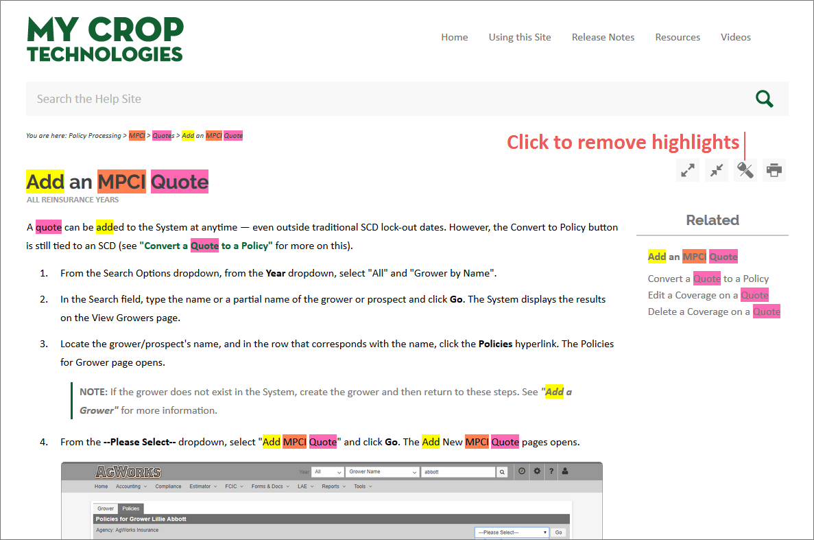Open the Grower Name dropdown in AgWorks screenshot
The height and width of the screenshot is (540, 814).
point(383,472)
